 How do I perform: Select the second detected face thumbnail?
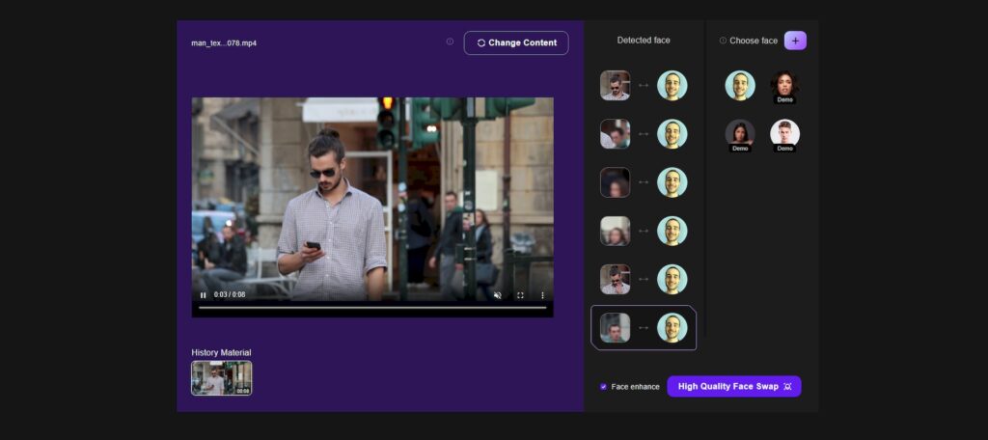point(615,133)
